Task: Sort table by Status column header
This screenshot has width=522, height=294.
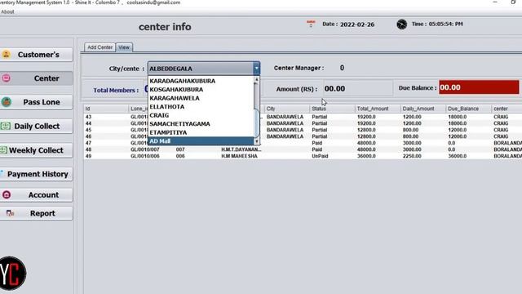Action: 332,109
